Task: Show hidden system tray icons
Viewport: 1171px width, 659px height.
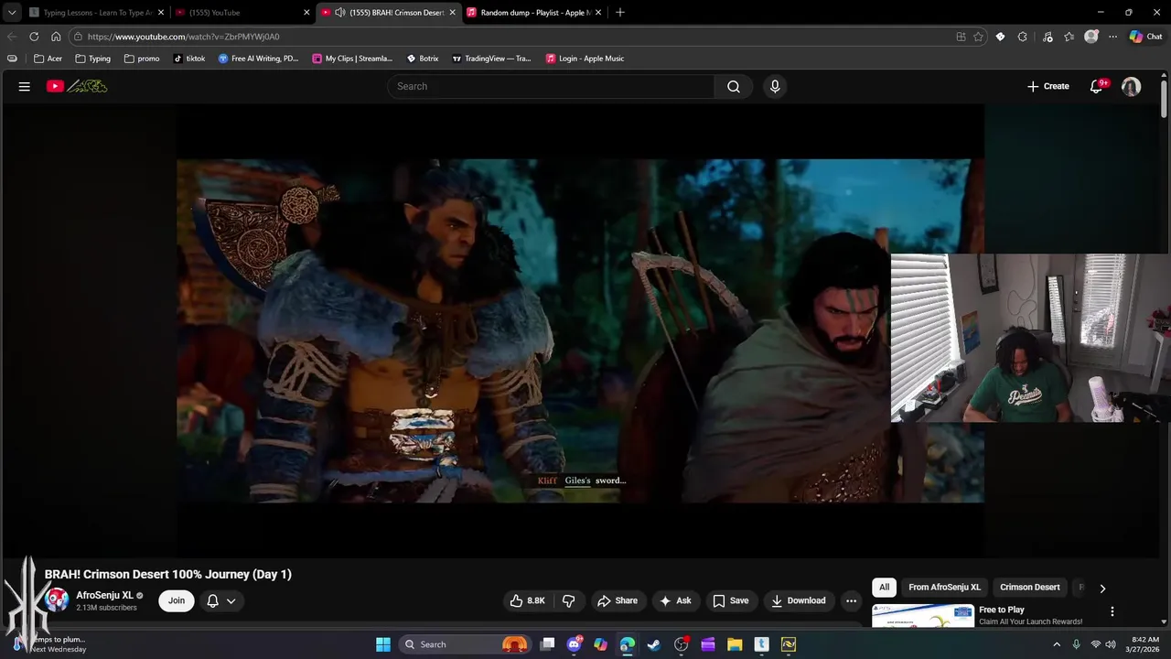Action: pos(1057,644)
